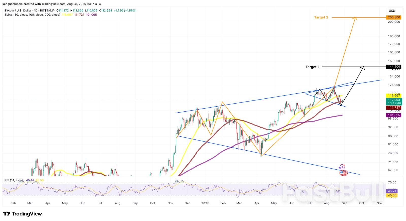Click the yellow 116,667 SMA price label
Screen dimensions: 406x221
pyautogui.click(x=394, y=95)
